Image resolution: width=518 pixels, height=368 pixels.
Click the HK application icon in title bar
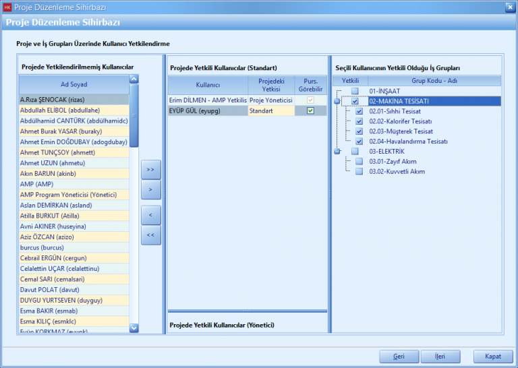click(x=7, y=7)
